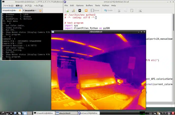Select the emacs24@debian taskbar window button

pyautogui.click(x=88, y=113)
